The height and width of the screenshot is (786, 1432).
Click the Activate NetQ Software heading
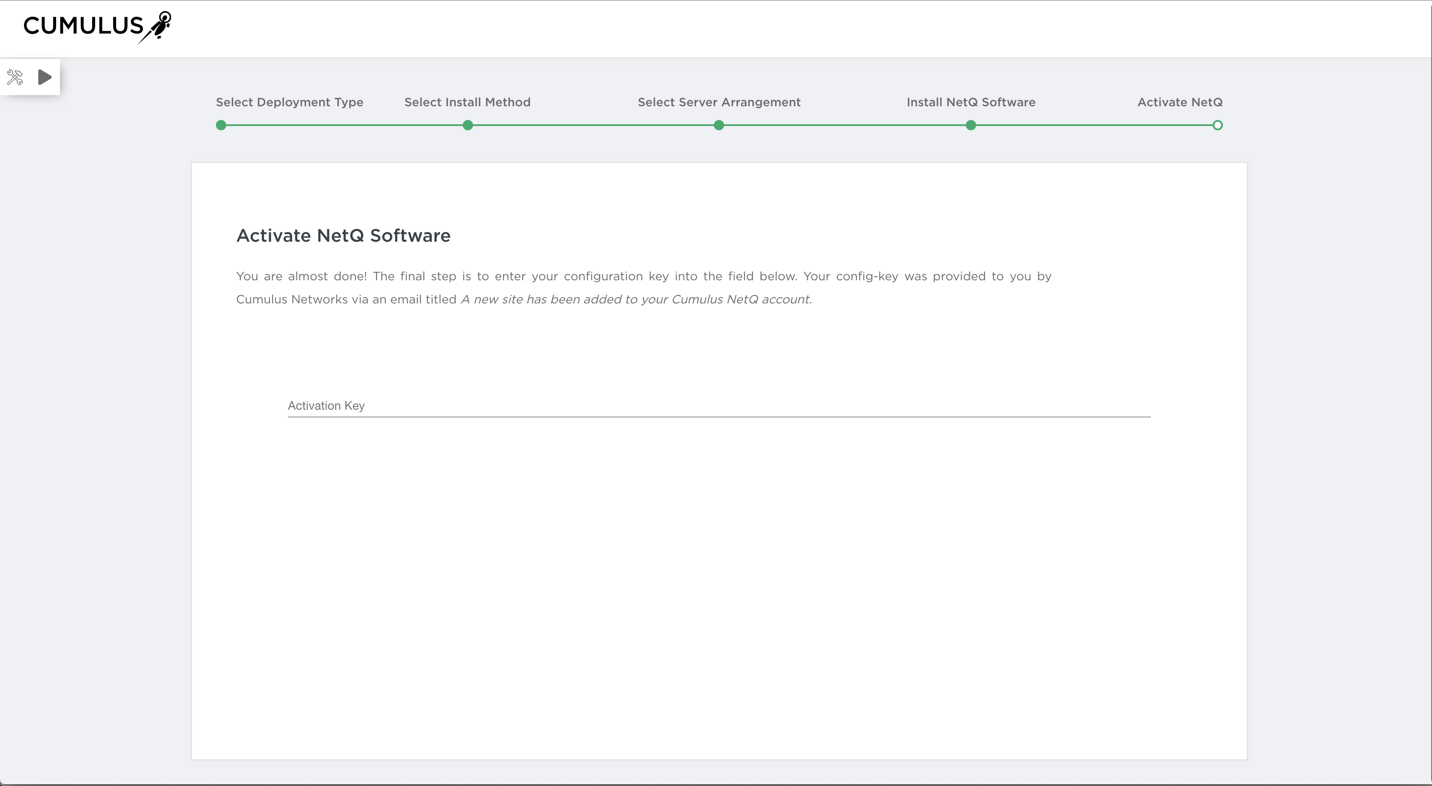[x=343, y=236]
